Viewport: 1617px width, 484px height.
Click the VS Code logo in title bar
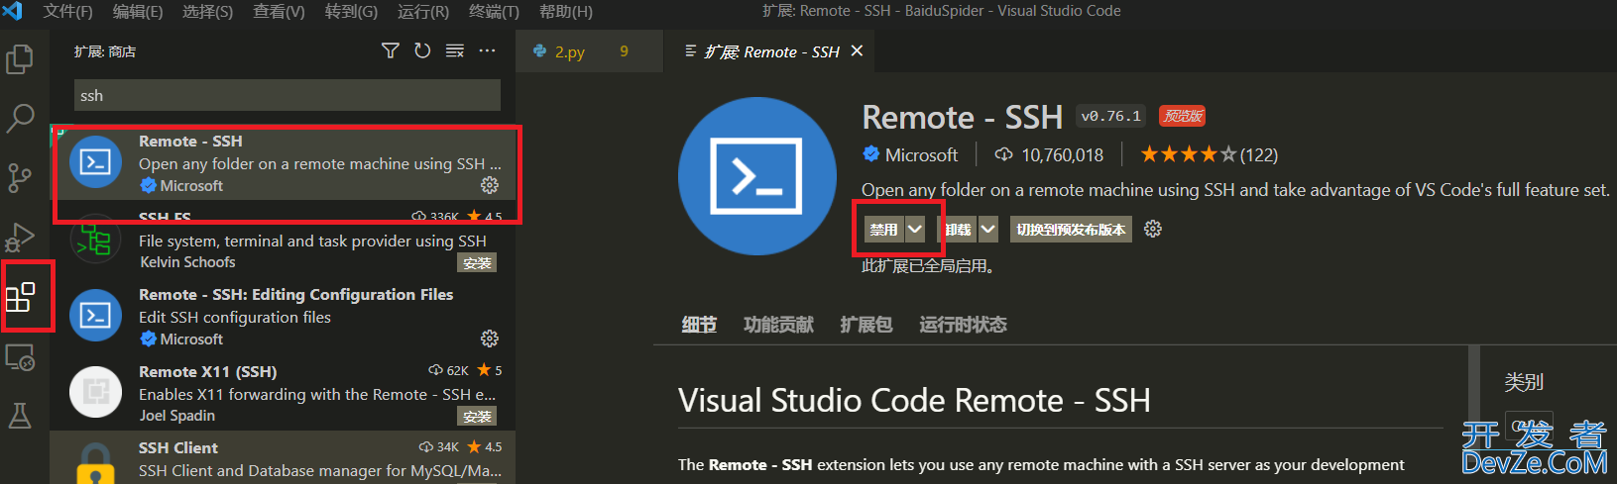tap(13, 11)
